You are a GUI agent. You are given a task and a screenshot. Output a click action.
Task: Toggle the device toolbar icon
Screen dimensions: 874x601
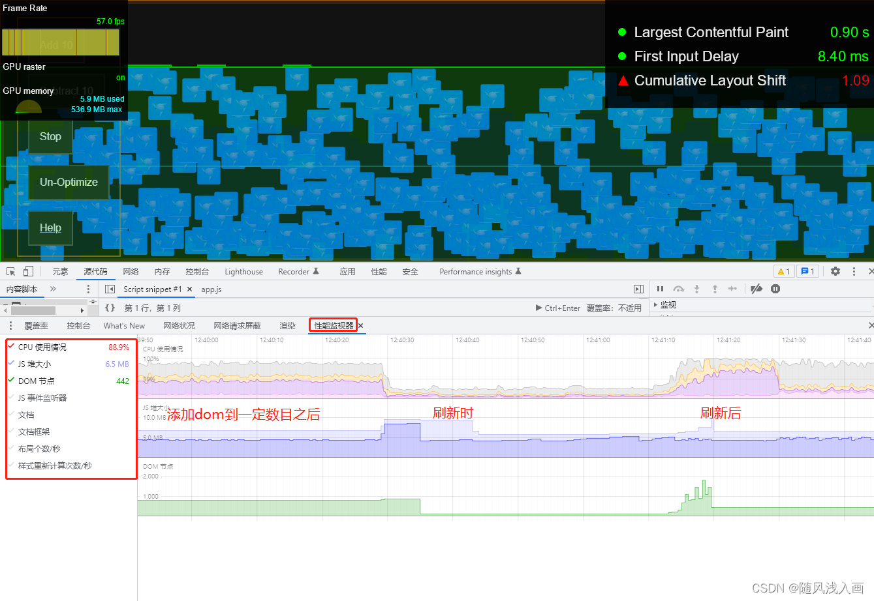coord(28,271)
